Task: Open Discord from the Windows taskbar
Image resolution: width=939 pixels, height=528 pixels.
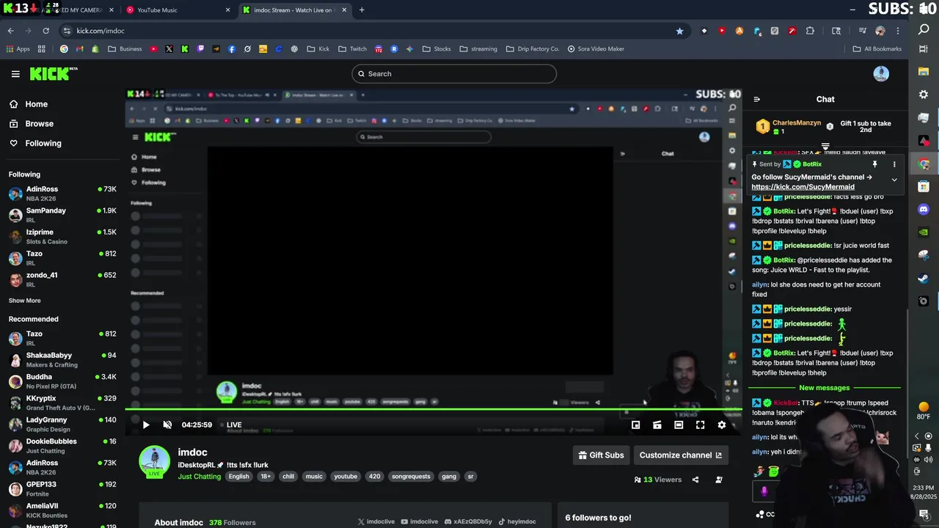Action: point(924,209)
